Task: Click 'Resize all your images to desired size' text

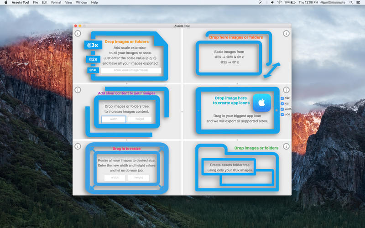Action: point(127,161)
